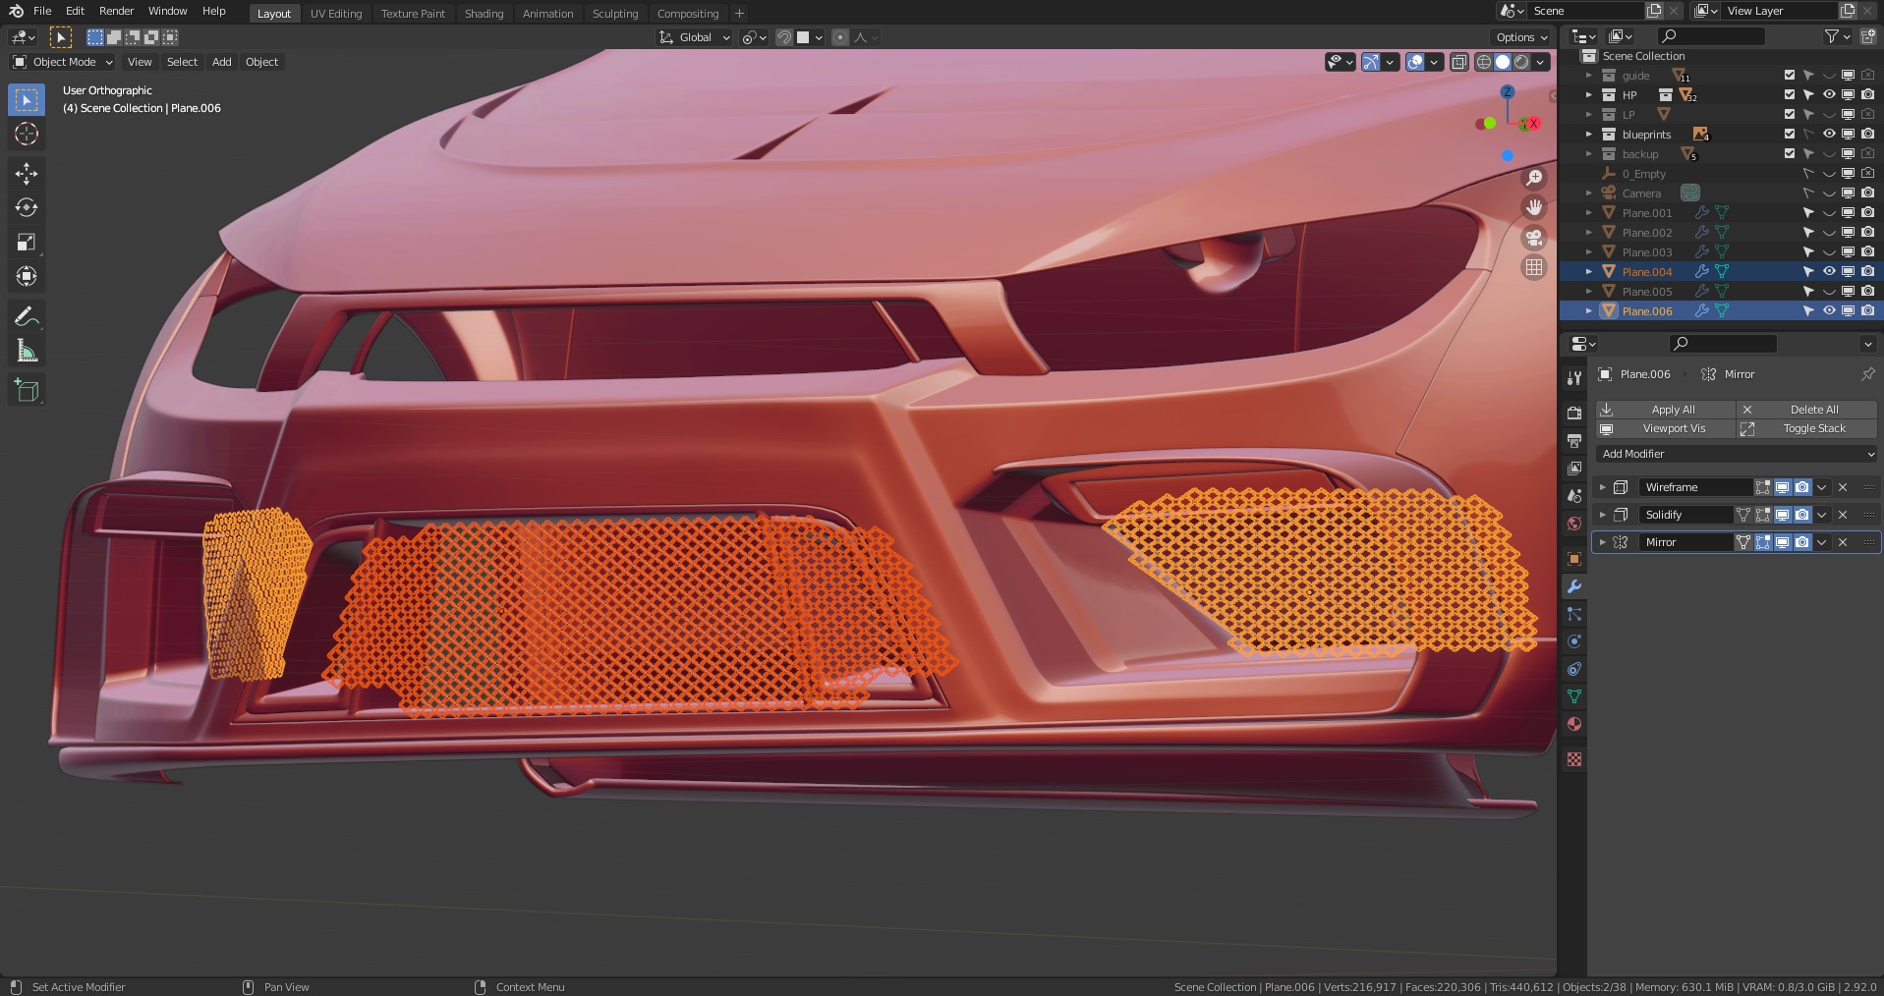
Task: Pick the Add Cube tool
Action: coord(27,390)
